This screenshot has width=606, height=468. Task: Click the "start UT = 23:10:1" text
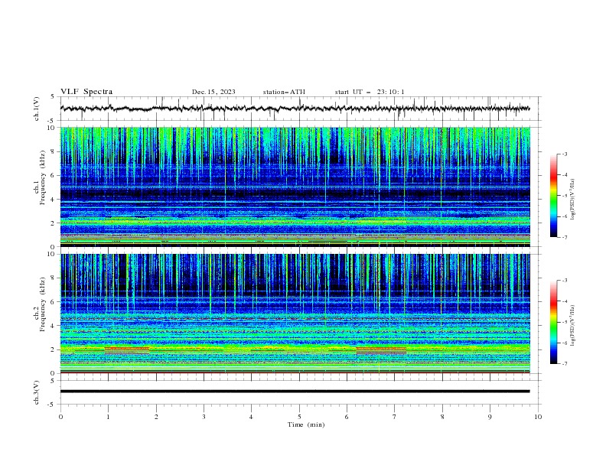pyautogui.click(x=370, y=92)
